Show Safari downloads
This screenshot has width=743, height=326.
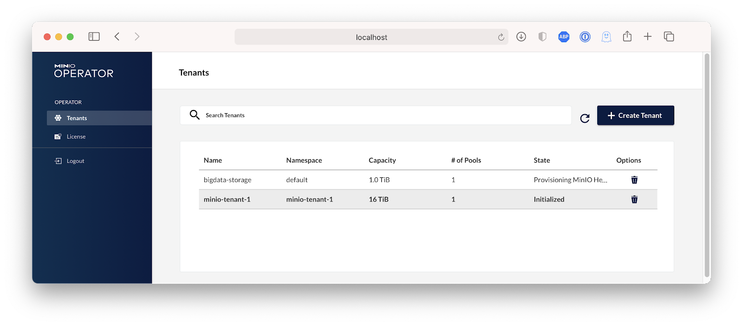pyautogui.click(x=521, y=37)
